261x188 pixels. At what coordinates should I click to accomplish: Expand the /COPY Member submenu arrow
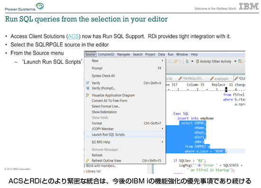coord(162,129)
